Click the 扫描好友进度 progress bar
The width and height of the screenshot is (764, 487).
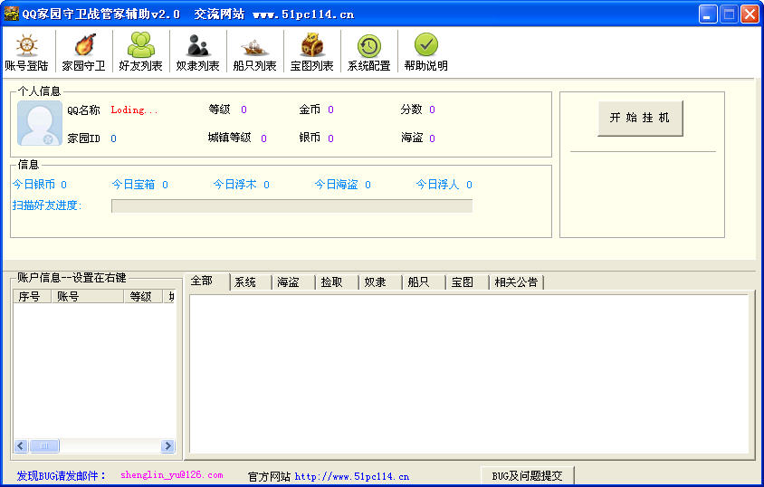click(291, 206)
